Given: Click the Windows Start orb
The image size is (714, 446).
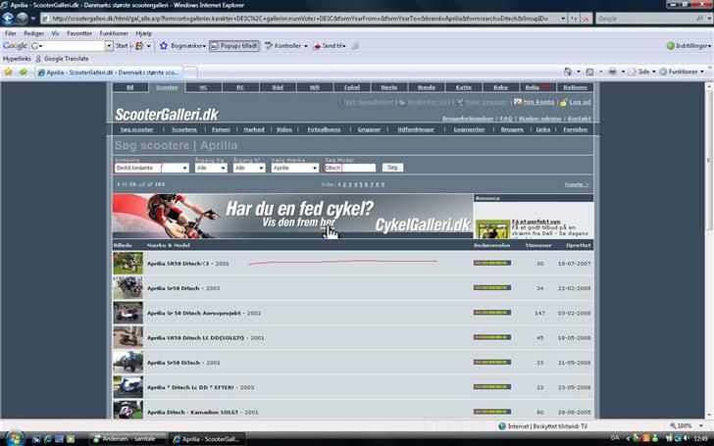Looking at the screenshot, I should pos(12,437).
